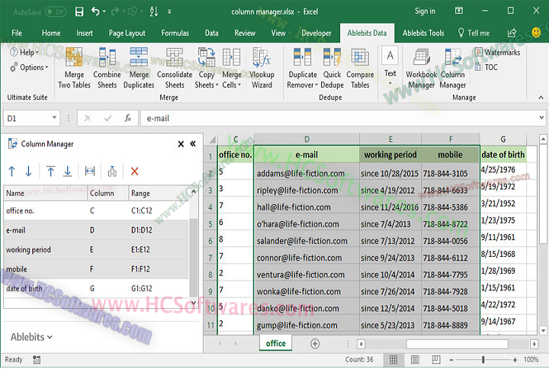Launch Vlookup Wizard
Viewport: 549px width, 369px height.
[262, 68]
